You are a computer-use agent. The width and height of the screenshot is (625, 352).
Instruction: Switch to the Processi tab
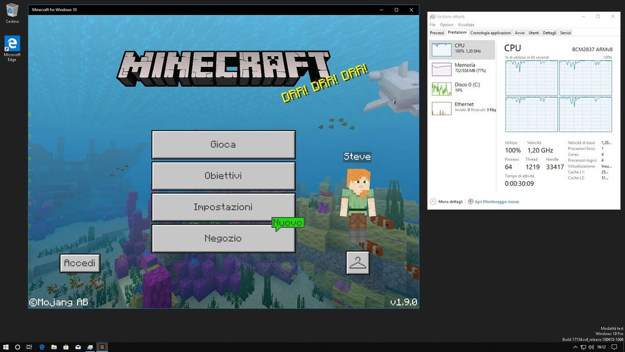(437, 33)
